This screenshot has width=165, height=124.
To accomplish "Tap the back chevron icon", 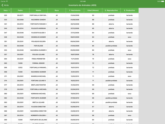I will point(2,5).
